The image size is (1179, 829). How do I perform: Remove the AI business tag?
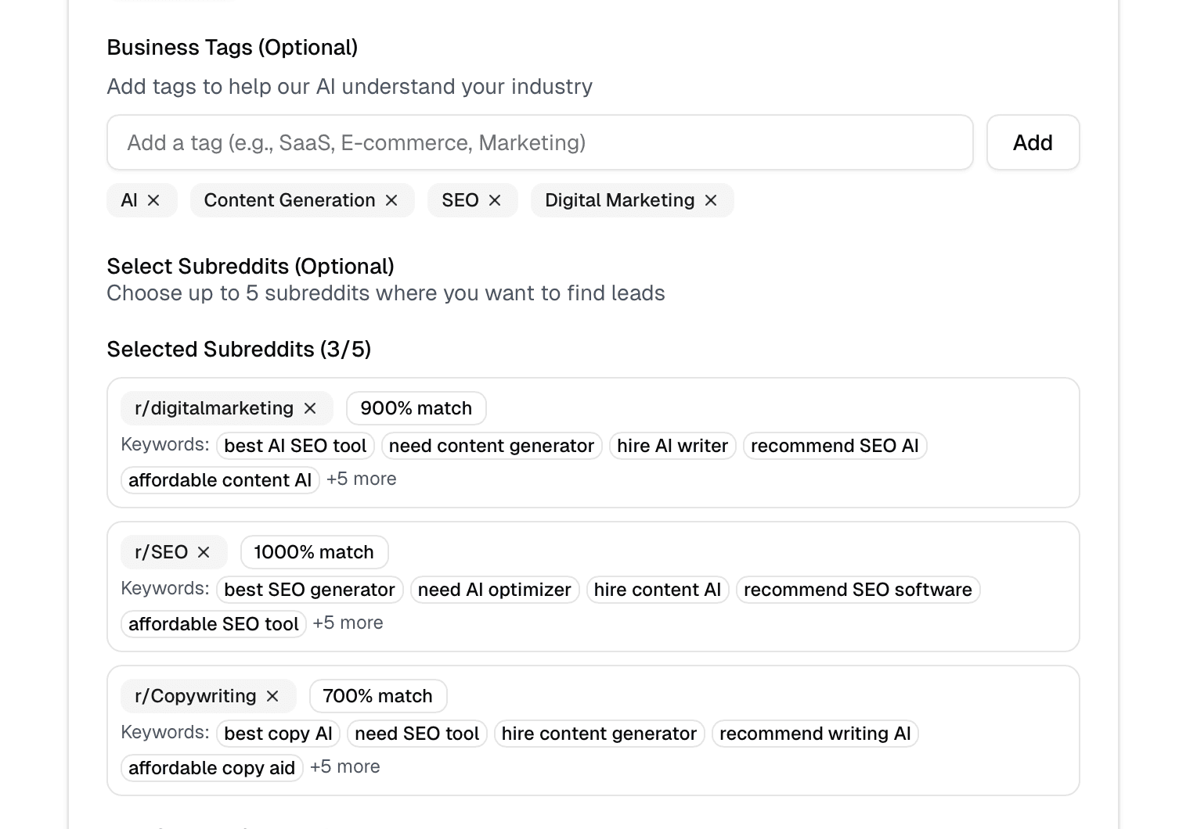coord(155,200)
